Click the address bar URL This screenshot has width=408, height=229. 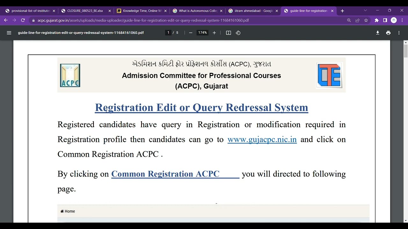click(x=143, y=20)
